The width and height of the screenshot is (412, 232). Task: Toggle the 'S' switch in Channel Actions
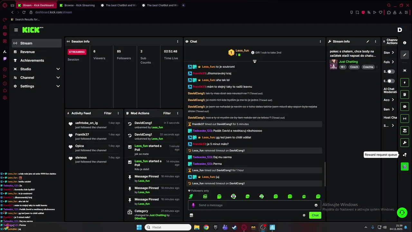click(x=391, y=72)
